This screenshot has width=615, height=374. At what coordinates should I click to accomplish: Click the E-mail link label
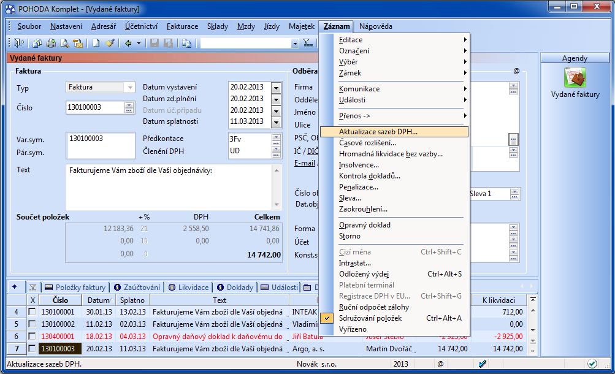tap(305, 162)
